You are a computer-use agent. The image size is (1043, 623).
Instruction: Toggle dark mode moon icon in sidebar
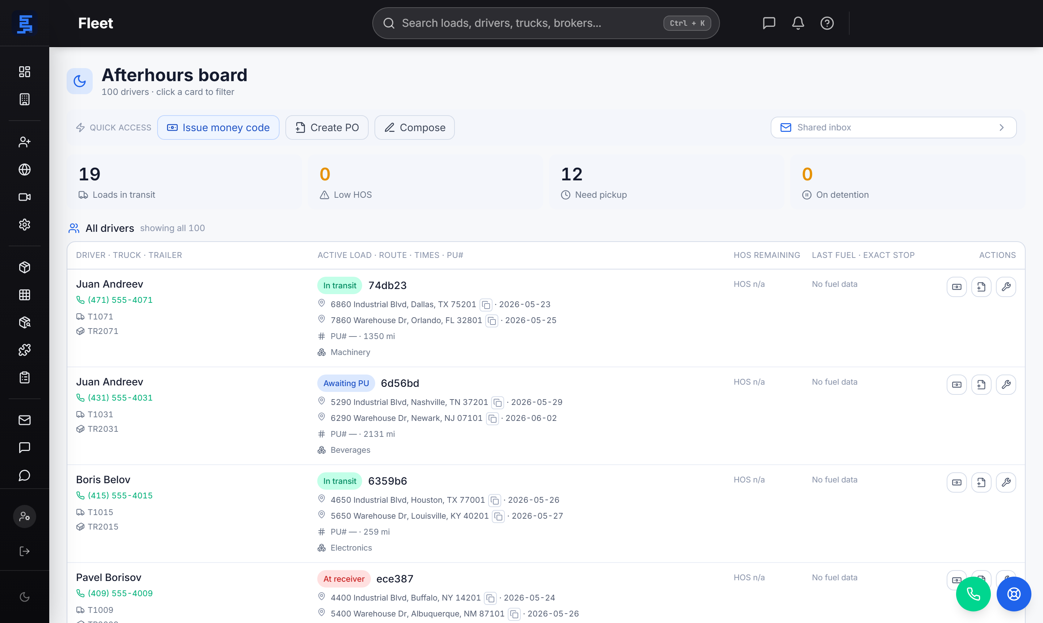pos(24,597)
